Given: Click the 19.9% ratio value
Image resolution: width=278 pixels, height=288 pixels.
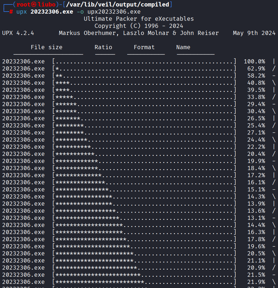Looking at the screenshot, I should [256, 161].
